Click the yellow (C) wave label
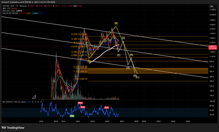Viewport: 219px width, 132px height. pyautogui.click(x=138, y=77)
